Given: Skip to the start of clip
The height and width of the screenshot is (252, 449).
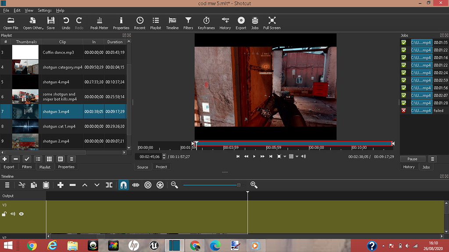Looking at the screenshot, I should 238,156.
